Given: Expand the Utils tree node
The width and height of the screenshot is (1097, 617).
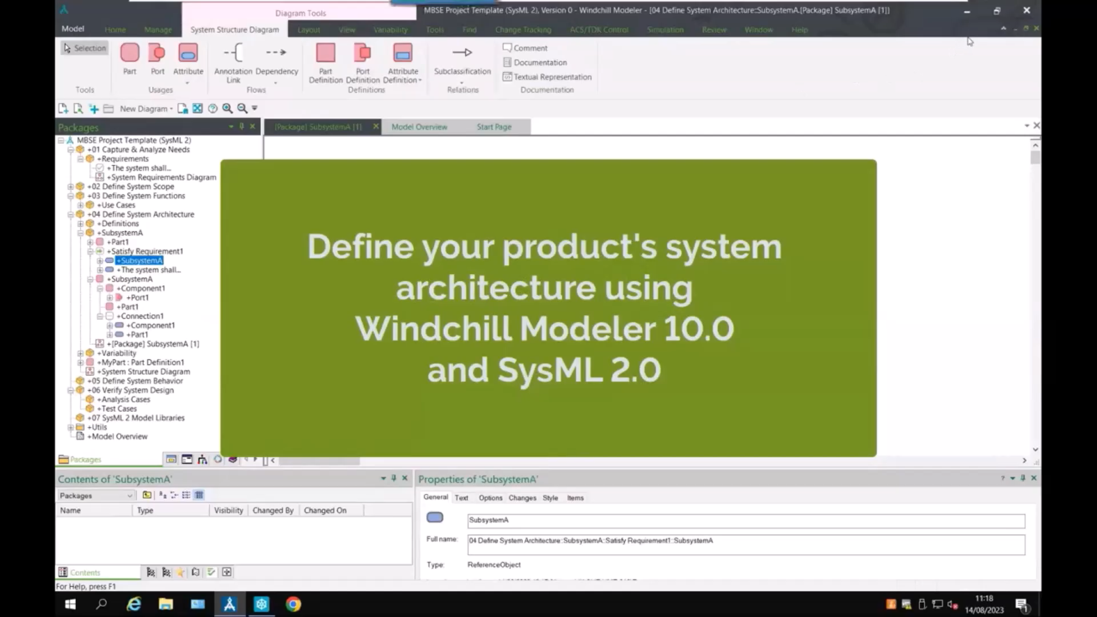Looking at the screenshot, I should coord(70,427).
